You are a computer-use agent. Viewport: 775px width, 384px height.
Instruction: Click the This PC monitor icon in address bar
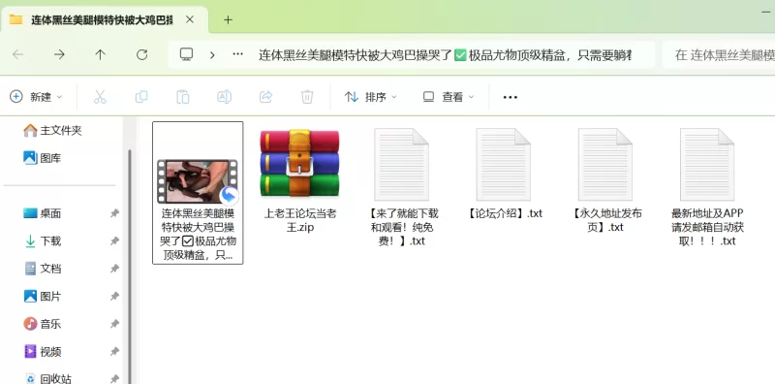(186, 54)
